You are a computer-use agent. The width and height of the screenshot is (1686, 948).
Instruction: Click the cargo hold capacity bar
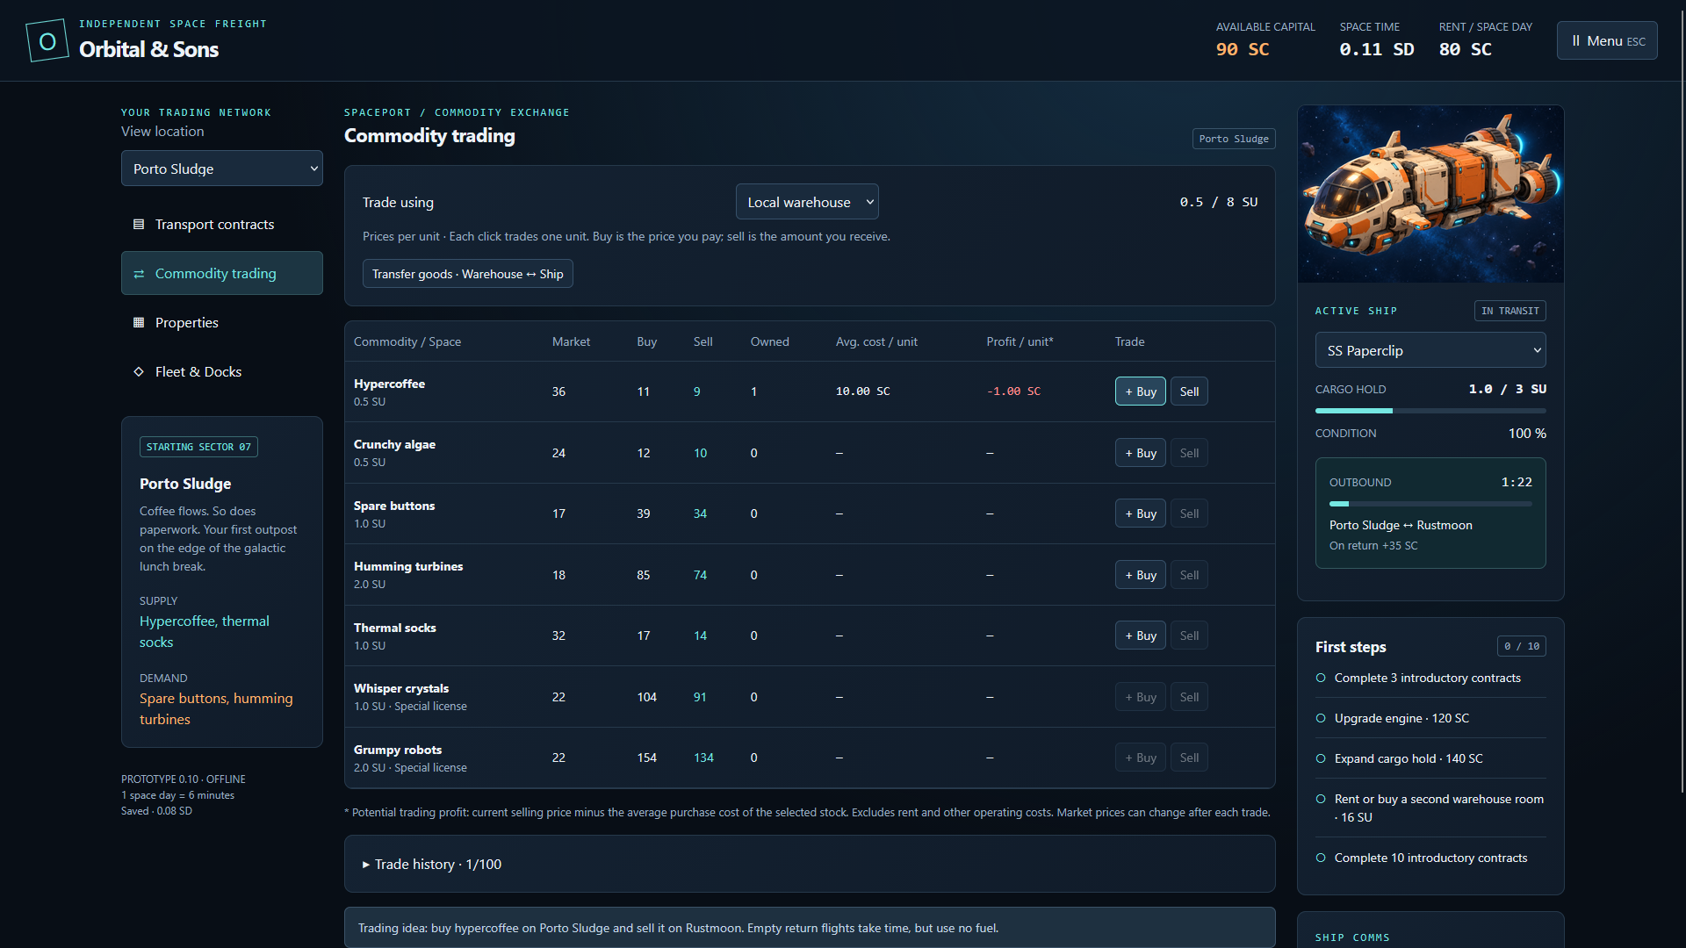tap(1430, 411)
